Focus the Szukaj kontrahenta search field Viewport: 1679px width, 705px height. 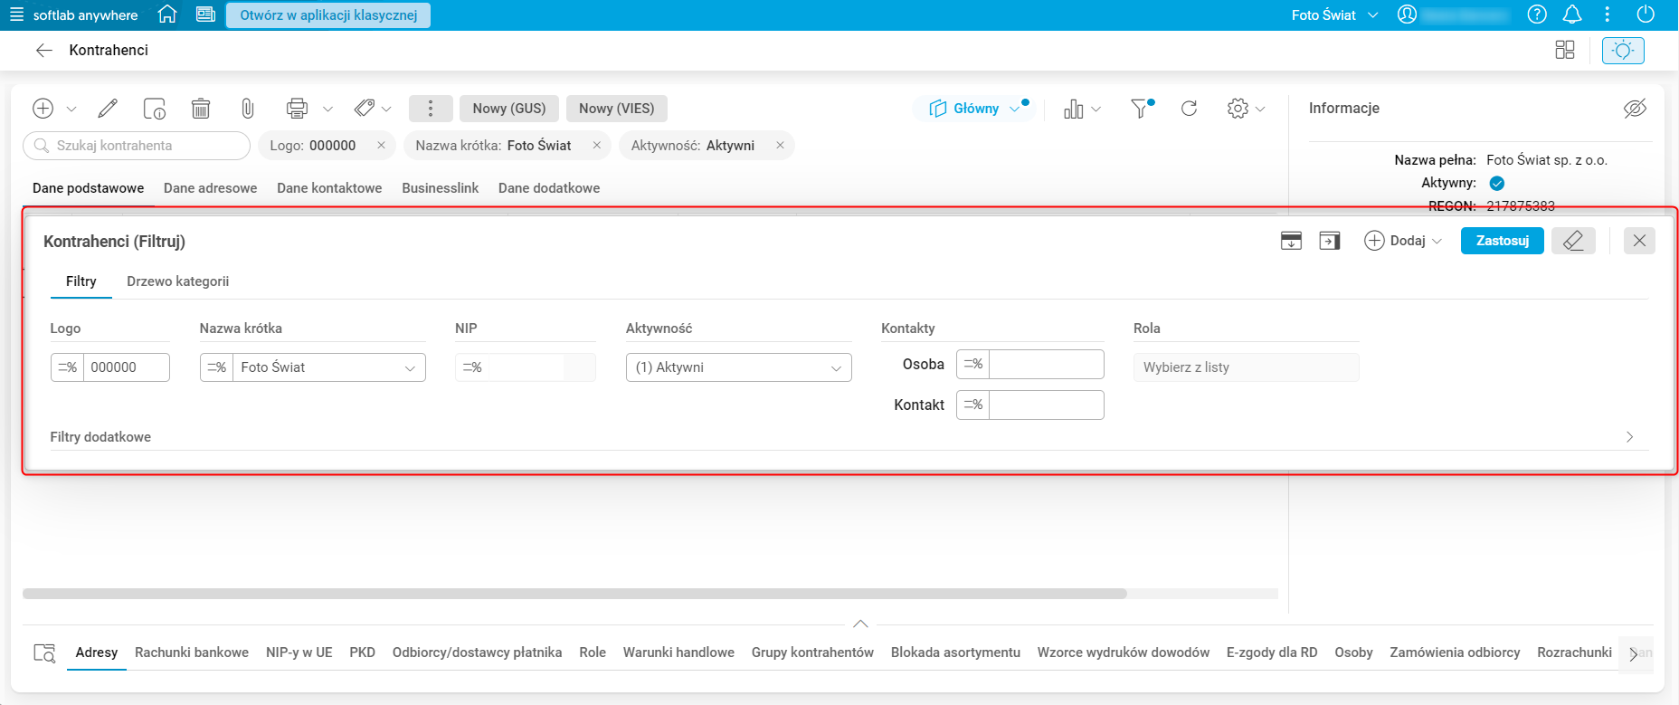click(x=137, y=146)
